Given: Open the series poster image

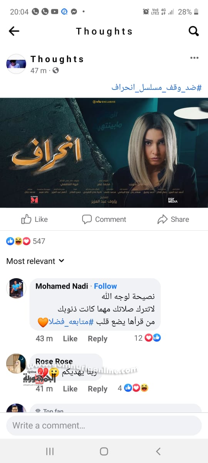Looking at the screenshot, I should click(x=104, y=153).
